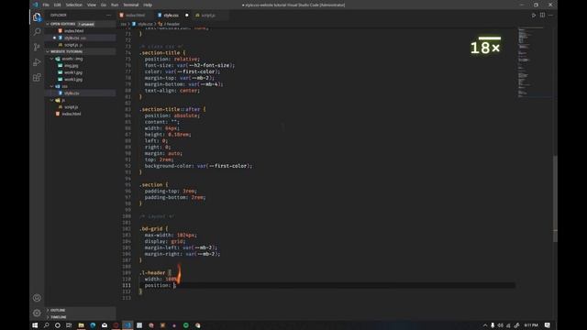This screenshot has height=330, width=587.
Task: Click the microphone icon in the system tray
Action: coord(493,325)
